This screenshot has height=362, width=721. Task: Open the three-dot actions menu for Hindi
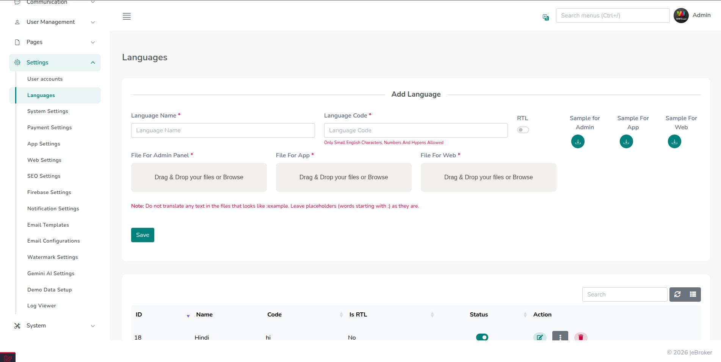pyautogui.click(x=560, y=337)
